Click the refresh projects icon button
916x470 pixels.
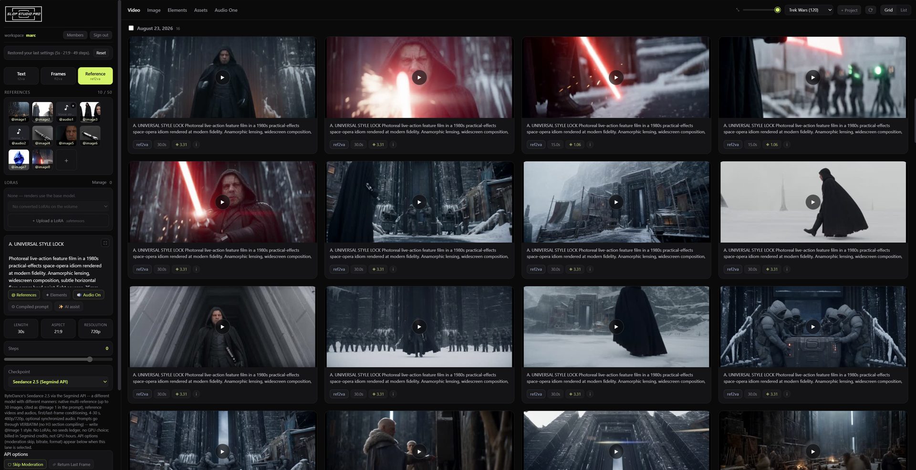(x=871, y=10)
